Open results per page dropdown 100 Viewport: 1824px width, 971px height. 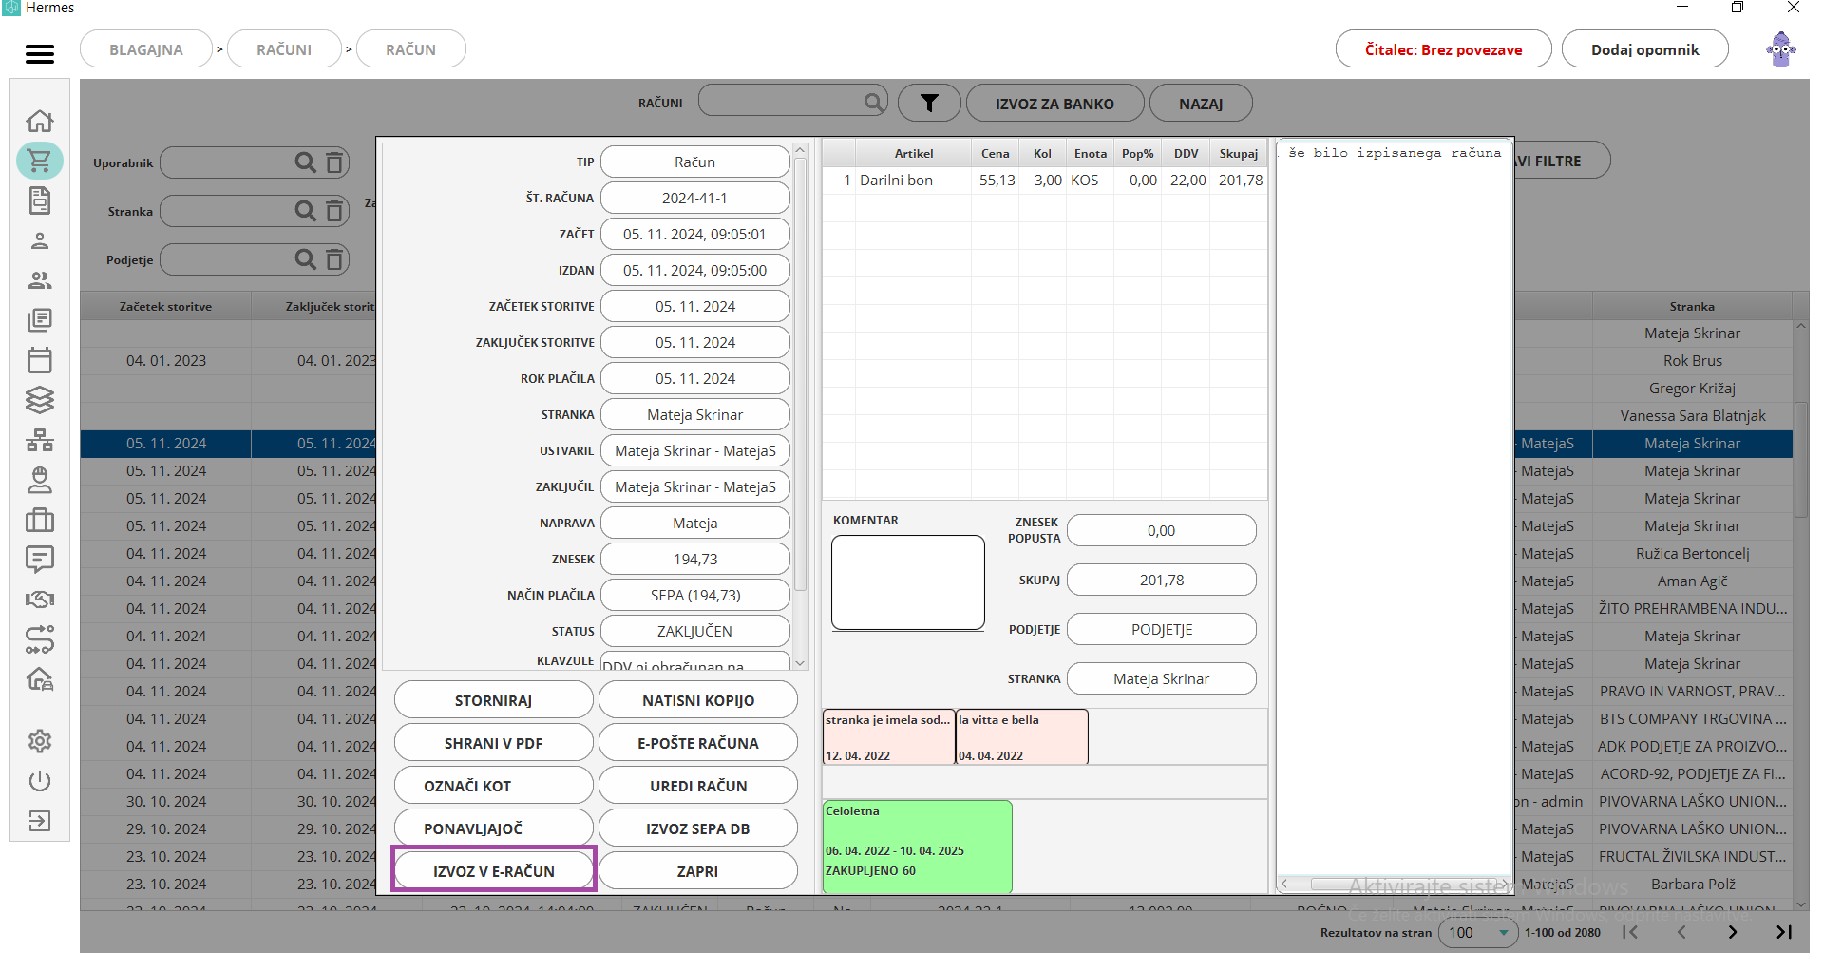[x=1477, y=932]
